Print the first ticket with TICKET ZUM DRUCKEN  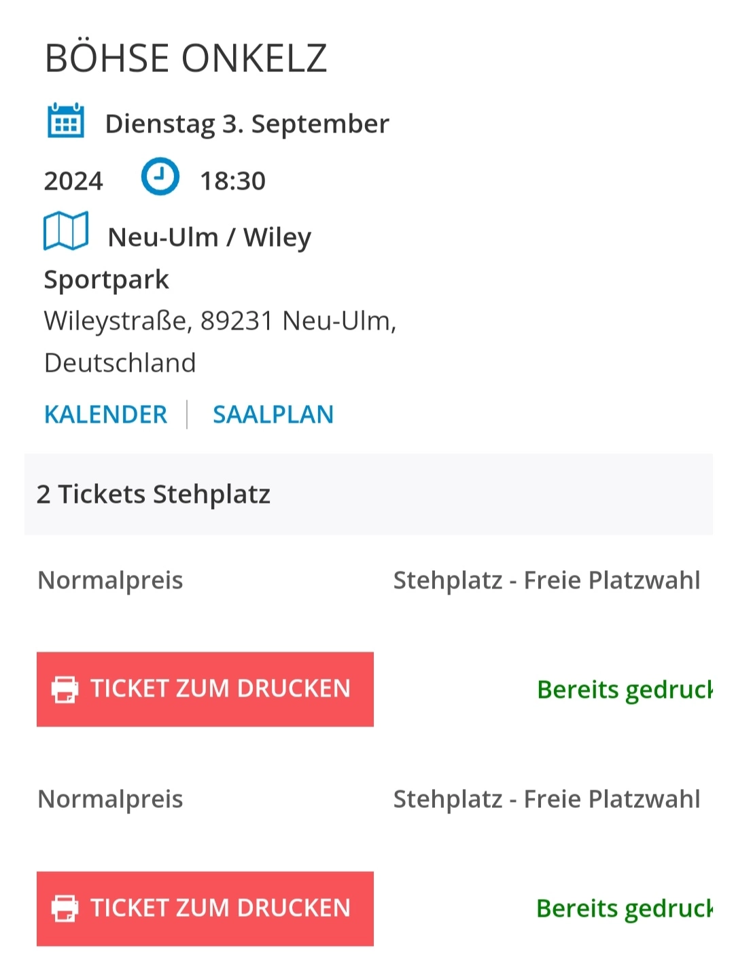(x=205, y=689)
